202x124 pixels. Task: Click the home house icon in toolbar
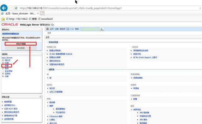[48, 29]
